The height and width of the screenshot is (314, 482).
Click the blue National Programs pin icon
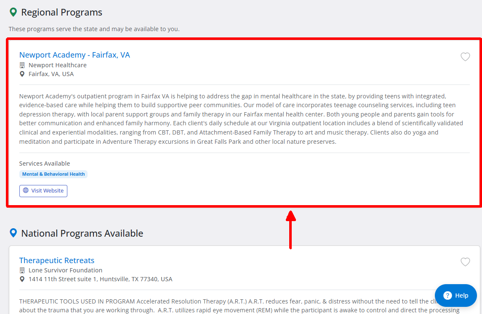point(13,233)
